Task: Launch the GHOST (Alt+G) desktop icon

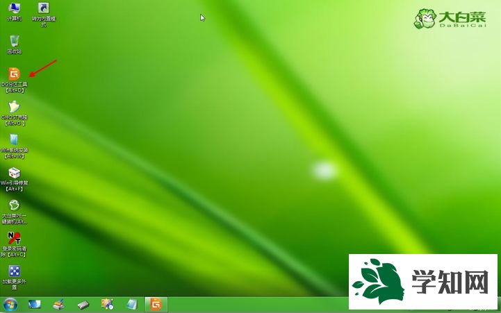Action: click(14, 113)
